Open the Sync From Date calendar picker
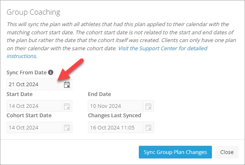245x165 pixels. [x=67, y=85]
